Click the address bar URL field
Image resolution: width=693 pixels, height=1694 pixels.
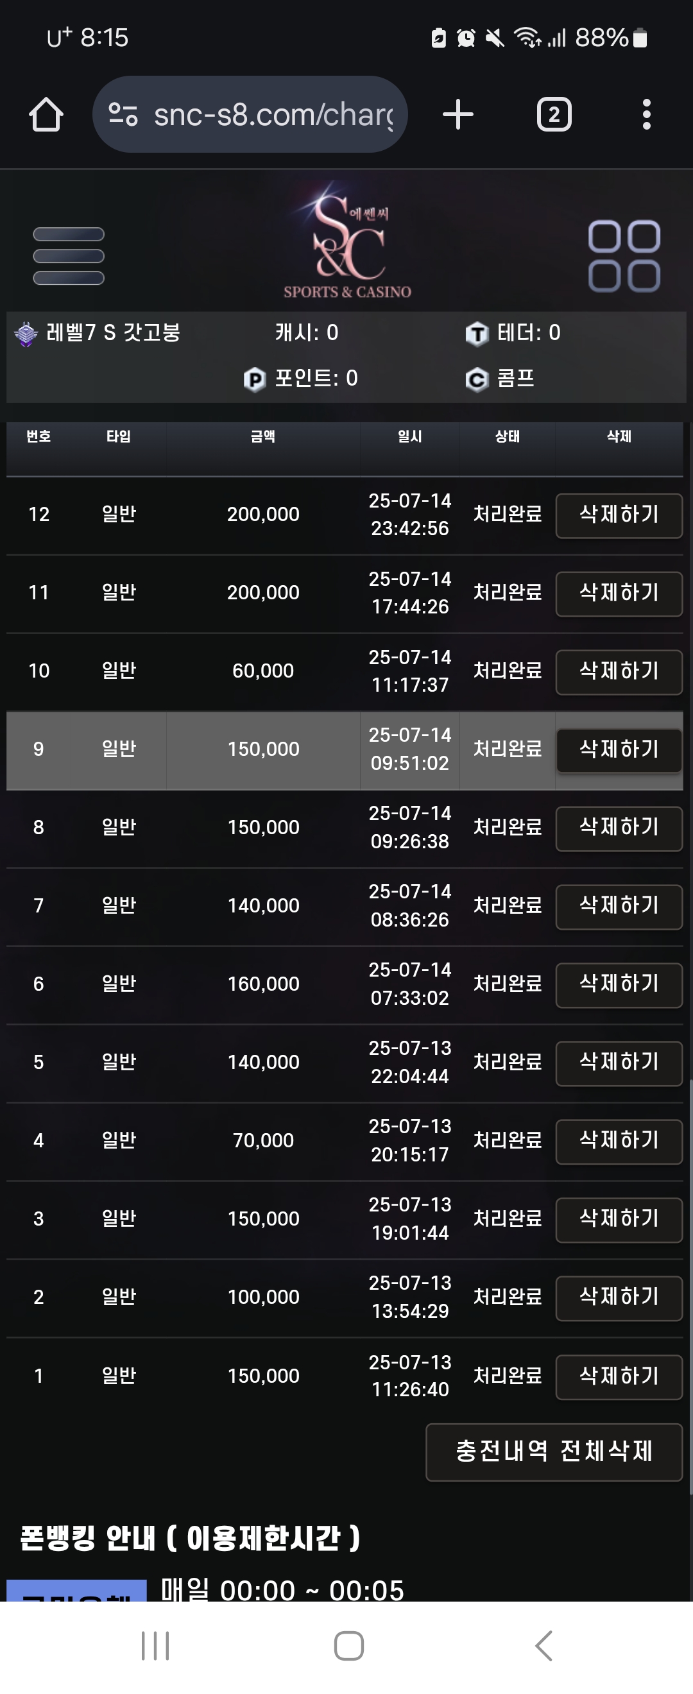[x=273, y=114]
